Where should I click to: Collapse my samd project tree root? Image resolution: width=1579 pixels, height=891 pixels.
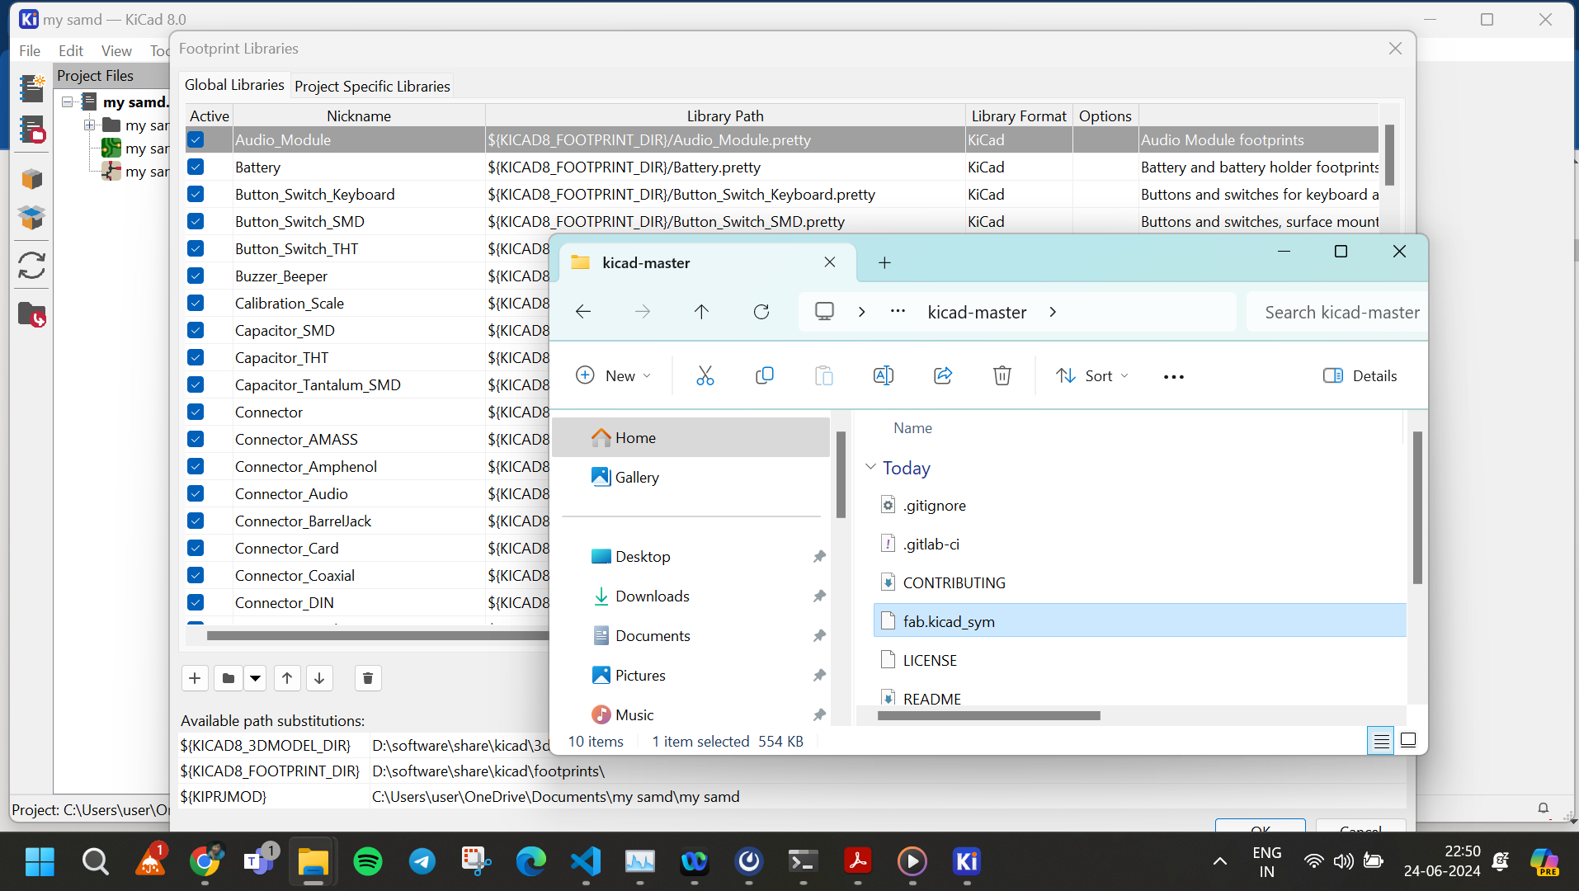pos(68,101)
